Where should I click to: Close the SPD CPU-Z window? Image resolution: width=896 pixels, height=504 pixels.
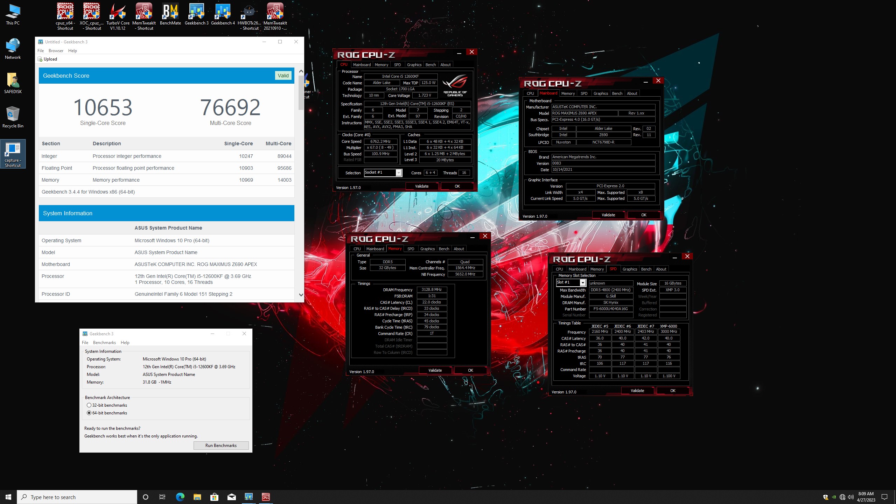point(687,257)
